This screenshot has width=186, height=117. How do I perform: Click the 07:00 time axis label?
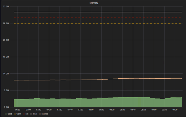click(x=28, y=110)
